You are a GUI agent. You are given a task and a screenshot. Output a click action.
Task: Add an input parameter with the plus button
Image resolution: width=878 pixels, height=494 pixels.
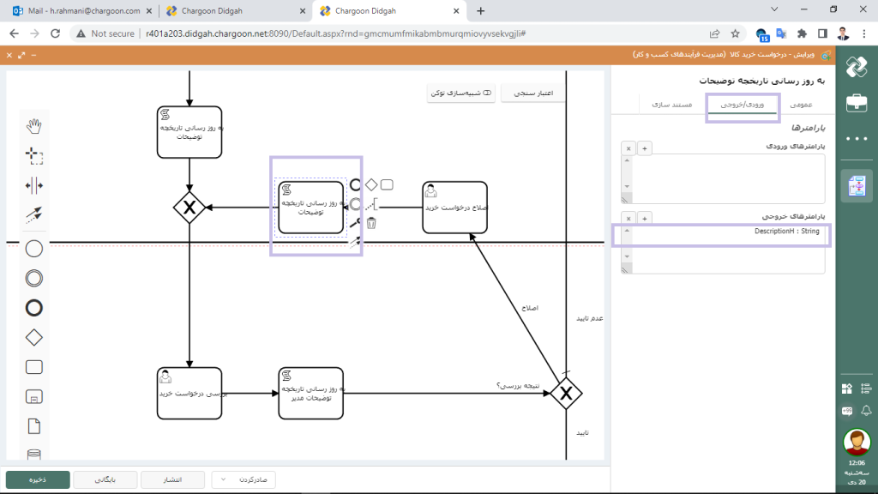tap(645, 148)
